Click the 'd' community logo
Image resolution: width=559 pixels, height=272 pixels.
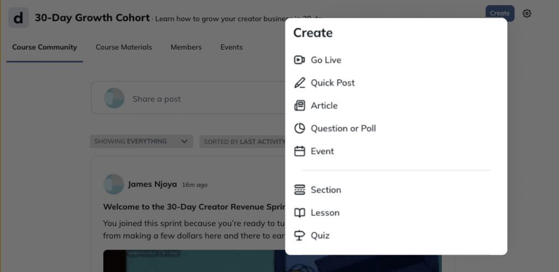click(x=19, y=18)
